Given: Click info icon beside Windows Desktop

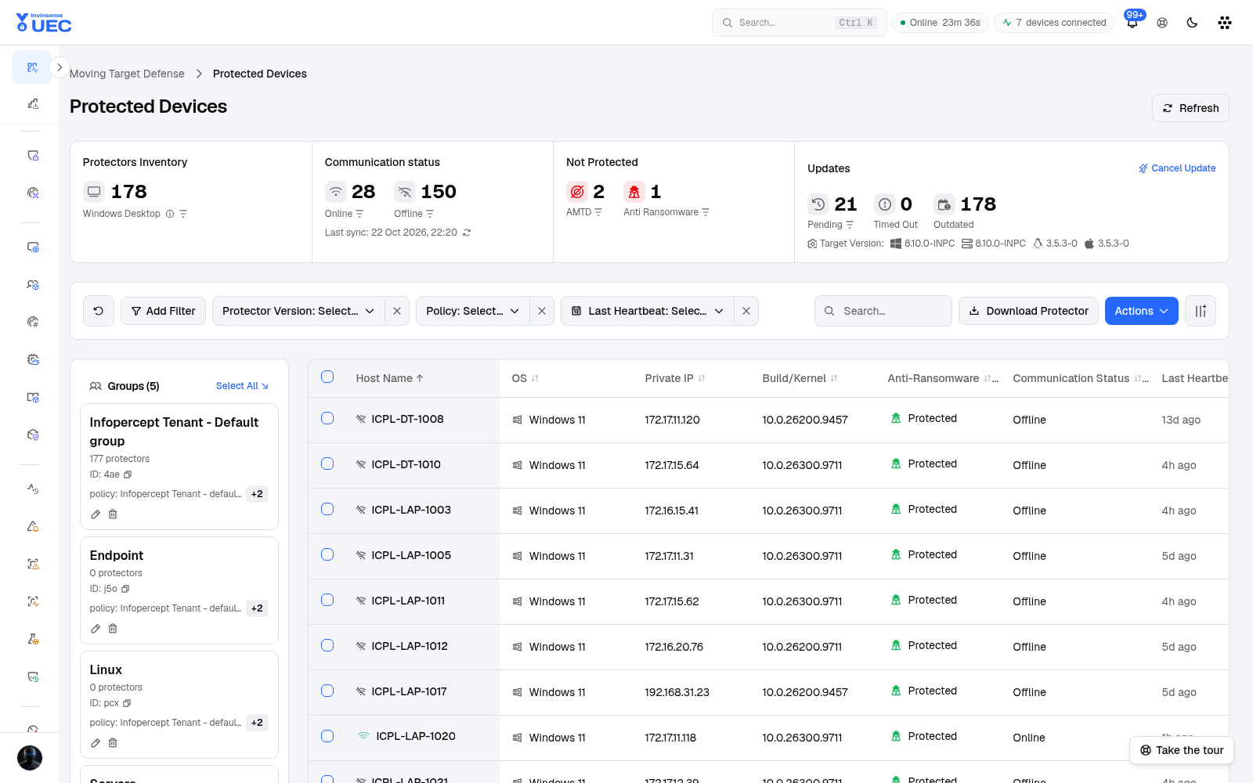Looking at the screenshot, I should (170, 214).
